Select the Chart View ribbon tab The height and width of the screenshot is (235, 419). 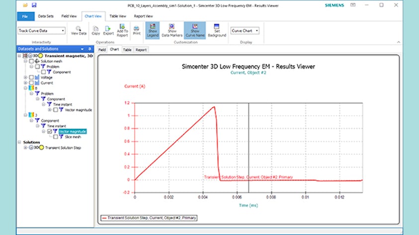click(93, 16)
